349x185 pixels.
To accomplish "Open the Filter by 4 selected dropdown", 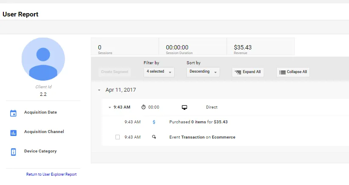I will click(159, 72).
